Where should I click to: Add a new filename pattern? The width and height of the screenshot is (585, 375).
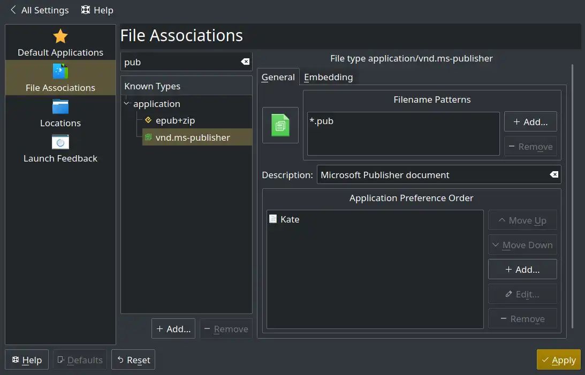tap(530, 122)
